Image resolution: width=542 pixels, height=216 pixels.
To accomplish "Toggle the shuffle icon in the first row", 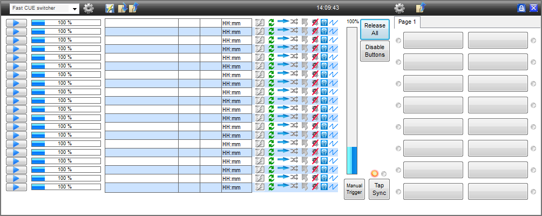I will [294, 22].
